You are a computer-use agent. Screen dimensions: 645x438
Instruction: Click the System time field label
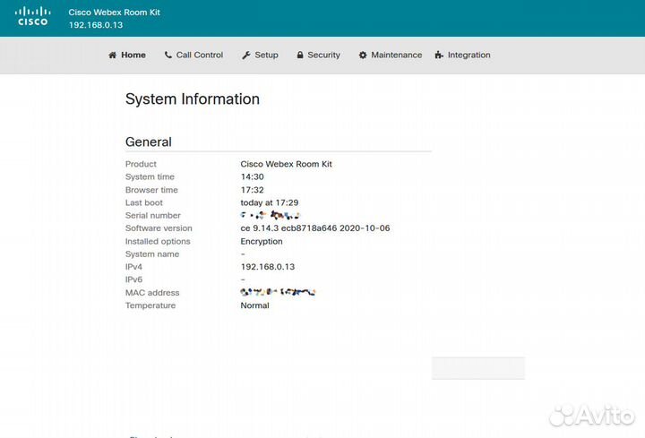[x=150, y=176]
